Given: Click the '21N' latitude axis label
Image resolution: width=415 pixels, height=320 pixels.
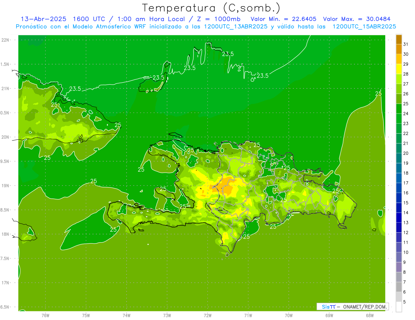Looking at the screenshot, I should tap(6, 89).
